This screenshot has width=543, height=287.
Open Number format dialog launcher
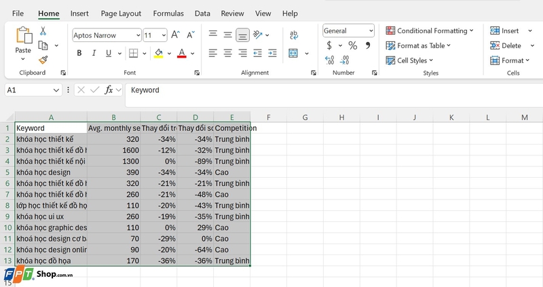click(375, 73)
